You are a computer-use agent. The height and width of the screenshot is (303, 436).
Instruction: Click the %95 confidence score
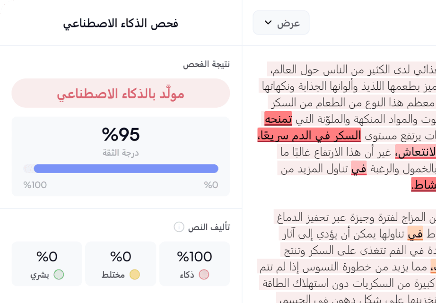click(x=121, y=135)
